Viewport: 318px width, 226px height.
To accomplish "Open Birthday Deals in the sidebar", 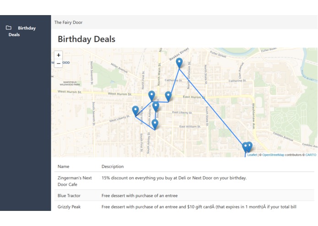I will (21, 31).
